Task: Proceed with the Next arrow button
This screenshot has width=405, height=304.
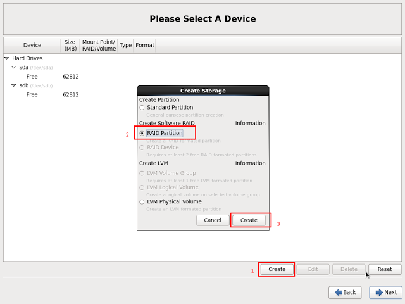Action: (x=385, y=292)
